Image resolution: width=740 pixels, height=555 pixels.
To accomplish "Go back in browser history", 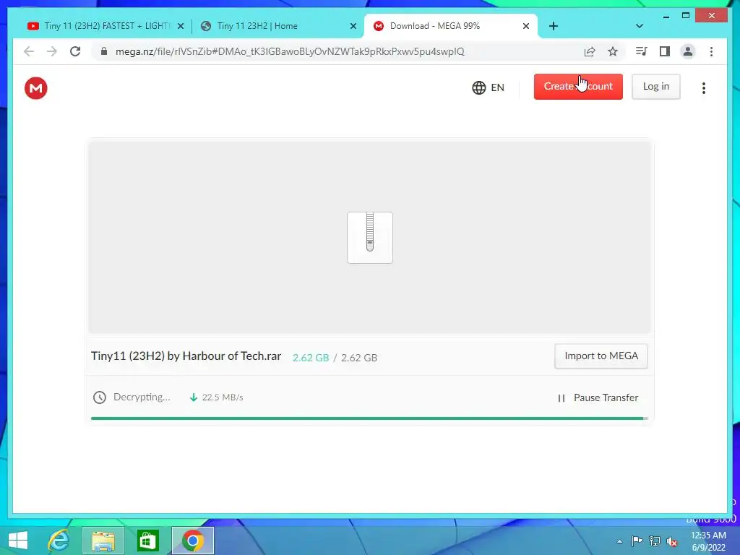I will 29,51.
